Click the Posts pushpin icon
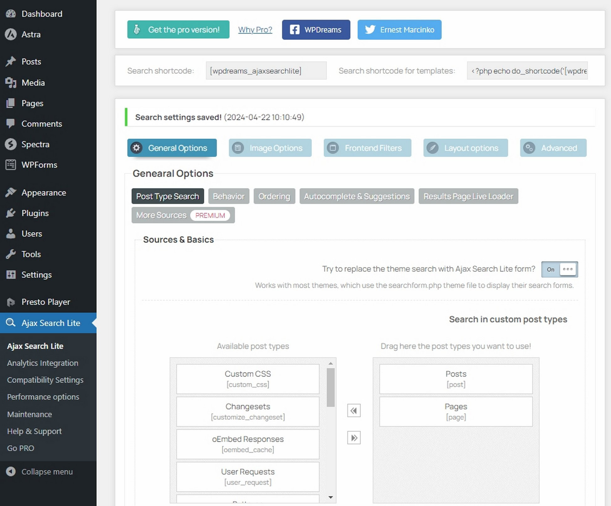Screen dimensions: 611x506 [11, 61]
